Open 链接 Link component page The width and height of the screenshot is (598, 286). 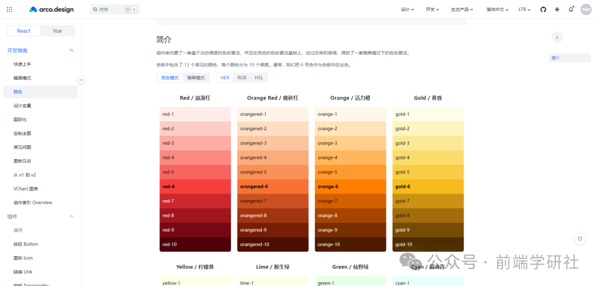tap(40, 272)
